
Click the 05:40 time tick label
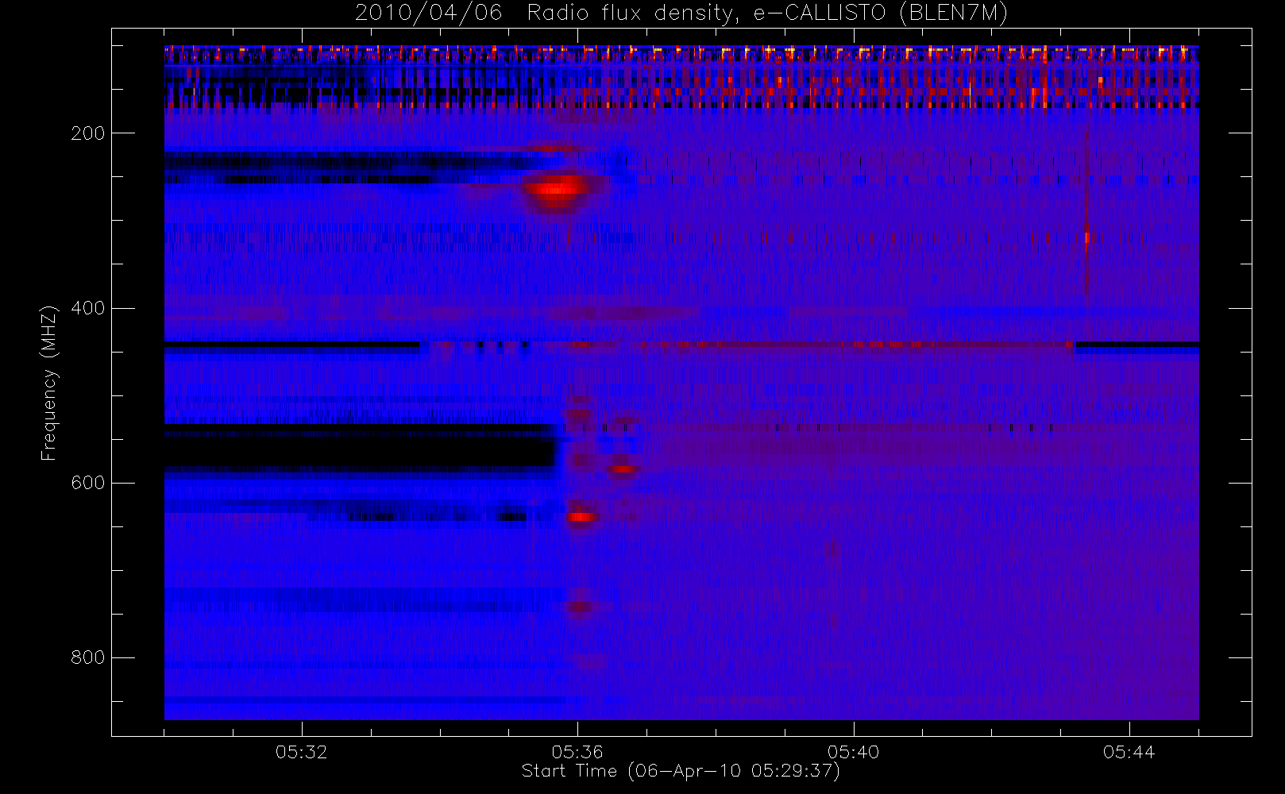(x=853, y=752)
